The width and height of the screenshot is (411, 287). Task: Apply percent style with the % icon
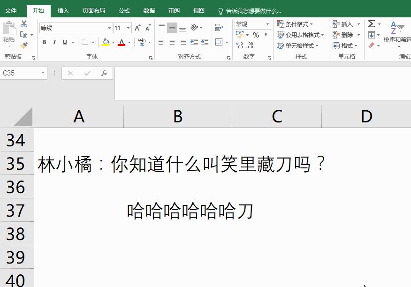[256, 35]
